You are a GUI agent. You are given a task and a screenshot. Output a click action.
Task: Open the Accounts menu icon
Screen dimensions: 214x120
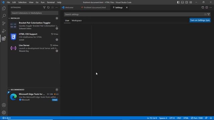4,105
